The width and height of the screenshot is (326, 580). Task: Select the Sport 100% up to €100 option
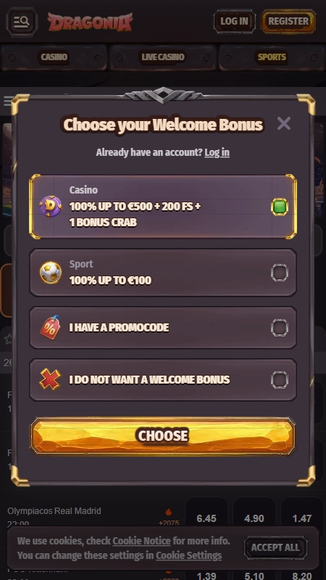(163, 273)
